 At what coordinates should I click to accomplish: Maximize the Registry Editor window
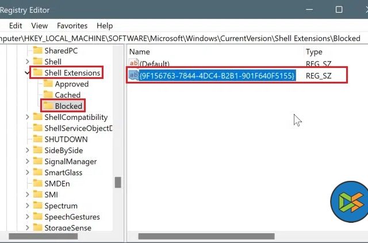pyautogui.click(x=339, y=10)
